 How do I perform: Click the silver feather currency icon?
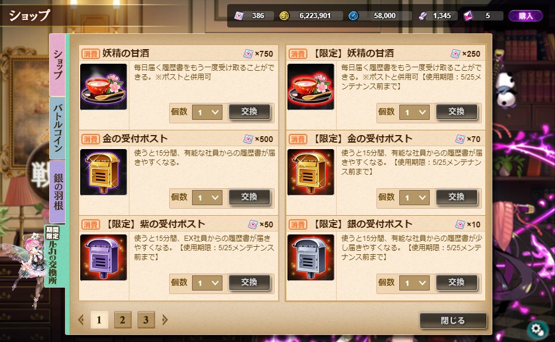point(423,16)
